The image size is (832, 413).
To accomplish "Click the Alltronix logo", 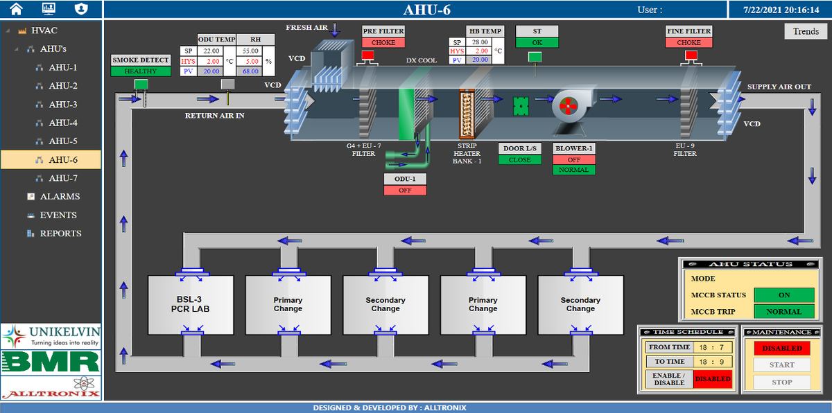I will coord(51,387).
